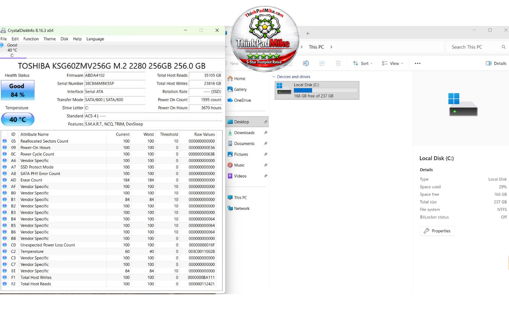
Task: Select the SSD Protect Mode attribute row
Action: (109, 167)
